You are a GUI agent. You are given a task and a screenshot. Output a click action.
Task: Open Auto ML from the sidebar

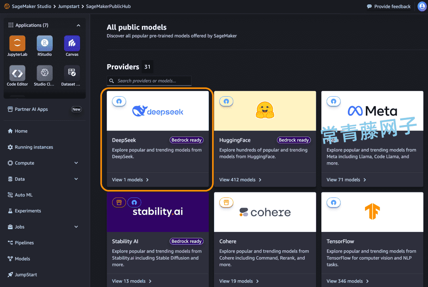[x=23, y=195]
